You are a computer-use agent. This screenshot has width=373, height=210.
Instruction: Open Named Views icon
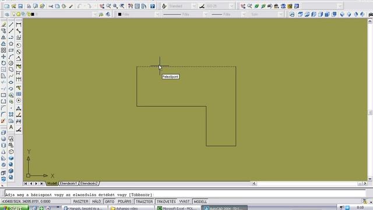292,15
